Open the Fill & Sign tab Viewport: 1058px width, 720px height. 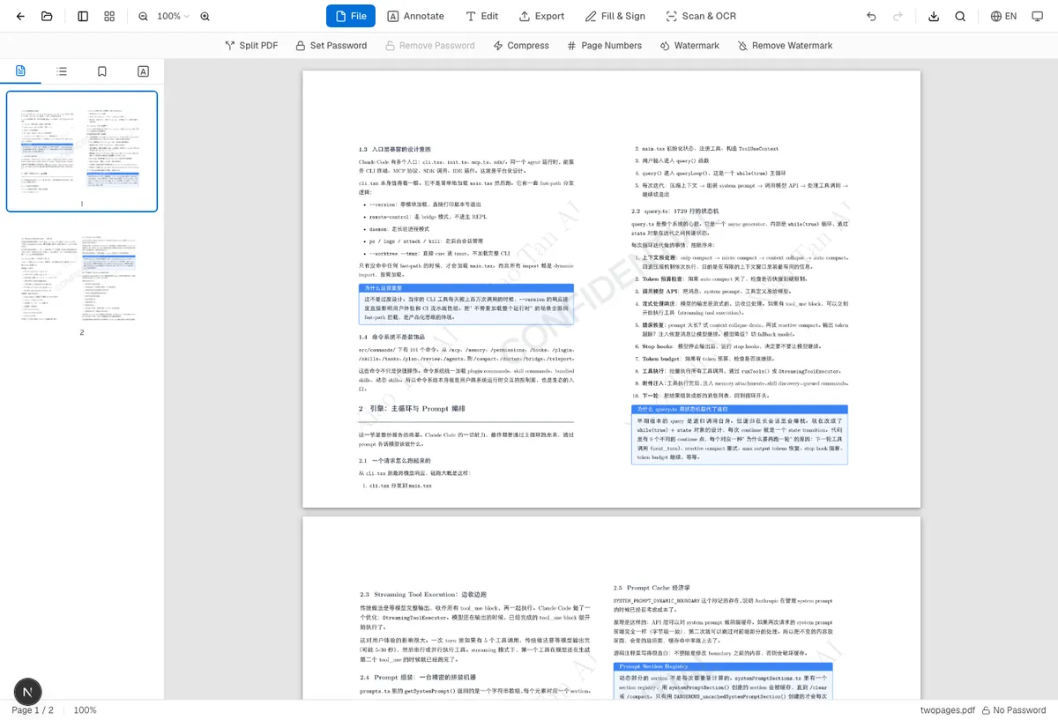(x=615, y=16)
